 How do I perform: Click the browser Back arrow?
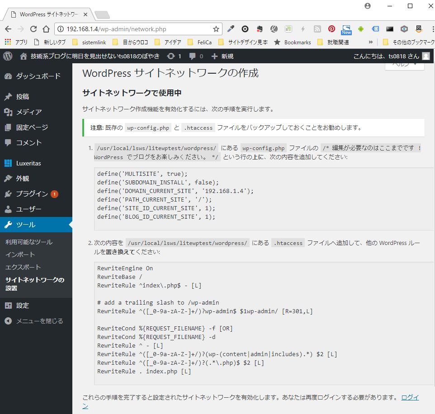[8, 29]
